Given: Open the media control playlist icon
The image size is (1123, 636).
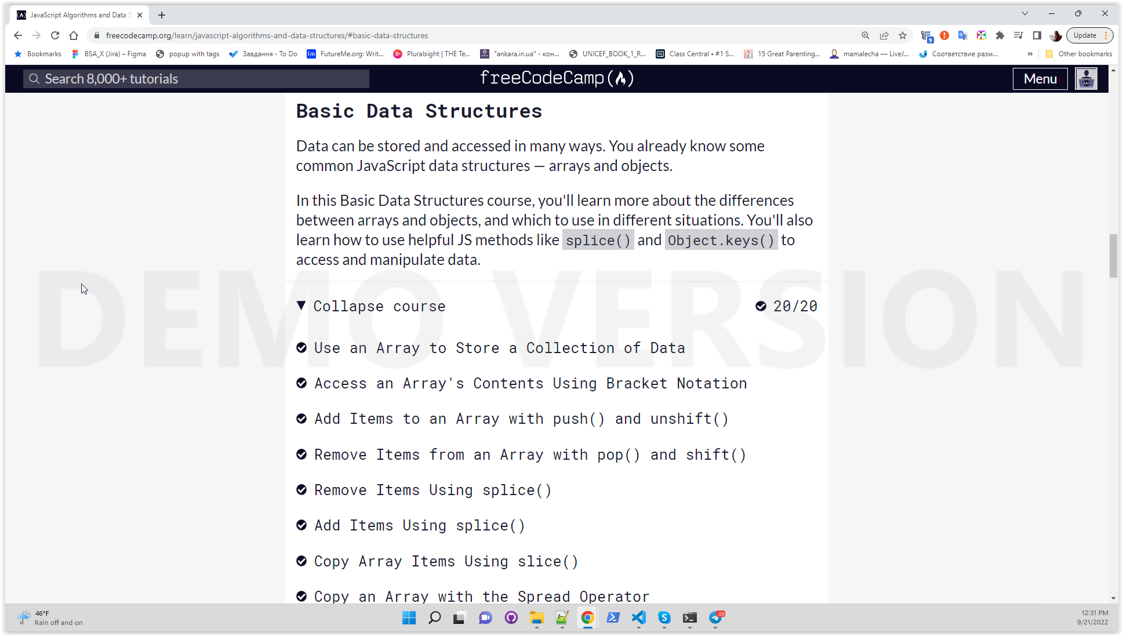Looking at the screenshot, I should pos(1019,35).
